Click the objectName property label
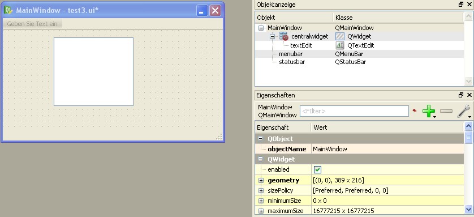 287,149
